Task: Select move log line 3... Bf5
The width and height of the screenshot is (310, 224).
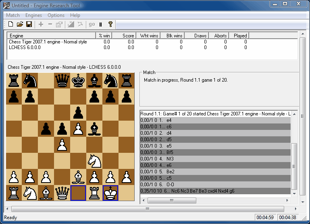Action: pos(215,152)
